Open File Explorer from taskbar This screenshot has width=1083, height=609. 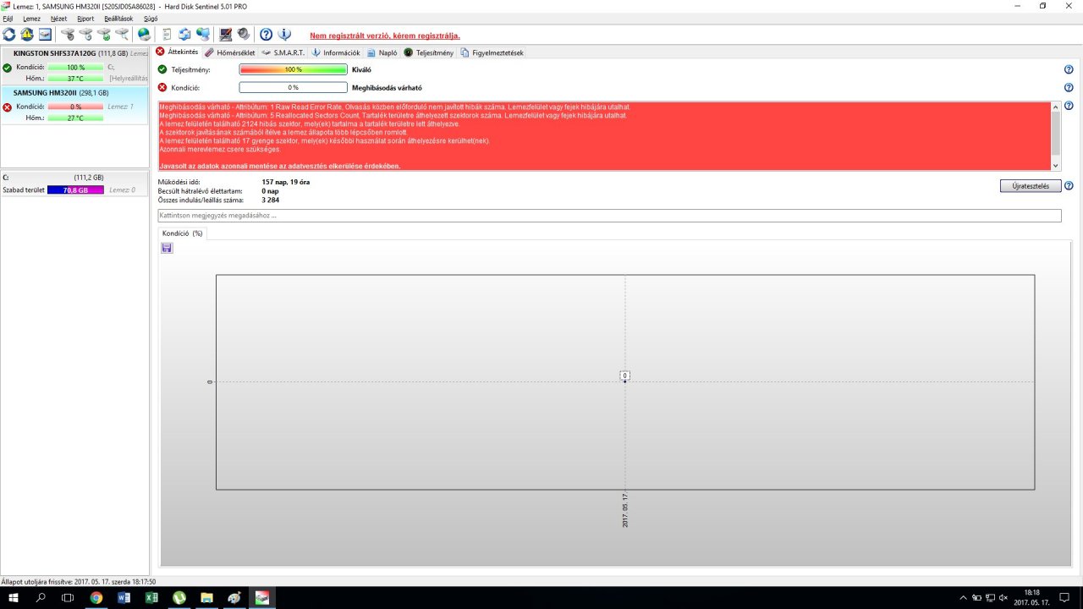click(x=206, y=597)
